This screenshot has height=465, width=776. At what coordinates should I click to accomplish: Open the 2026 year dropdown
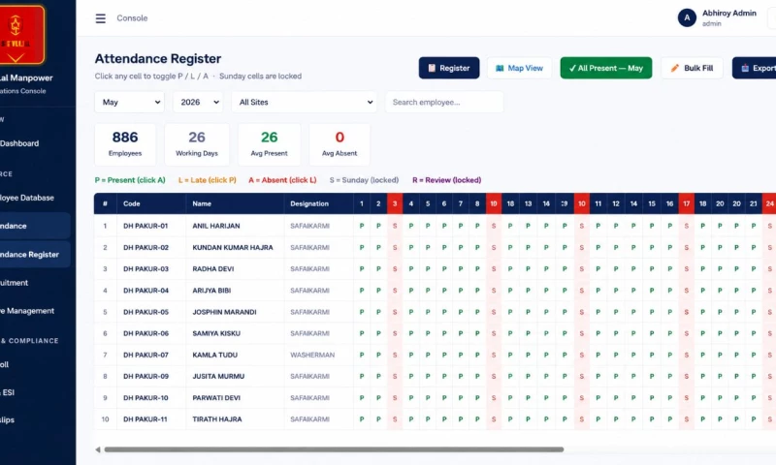(x=198, y=103)
